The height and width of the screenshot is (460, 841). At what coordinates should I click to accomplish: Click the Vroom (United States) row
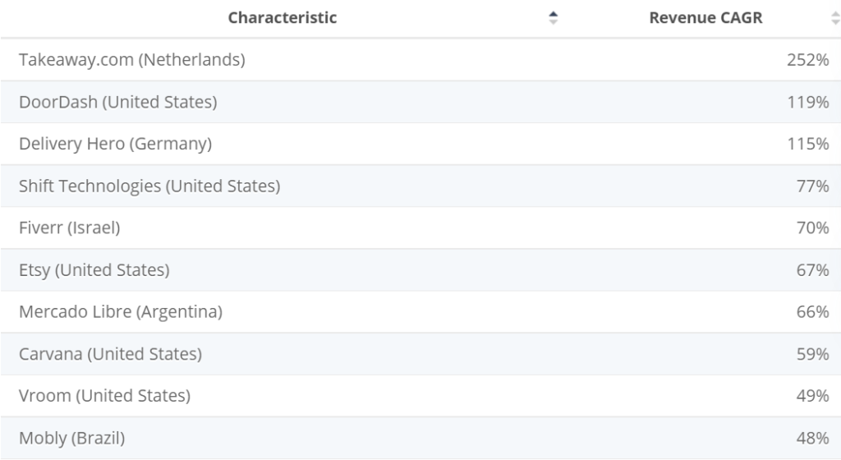tap(105, 396)
